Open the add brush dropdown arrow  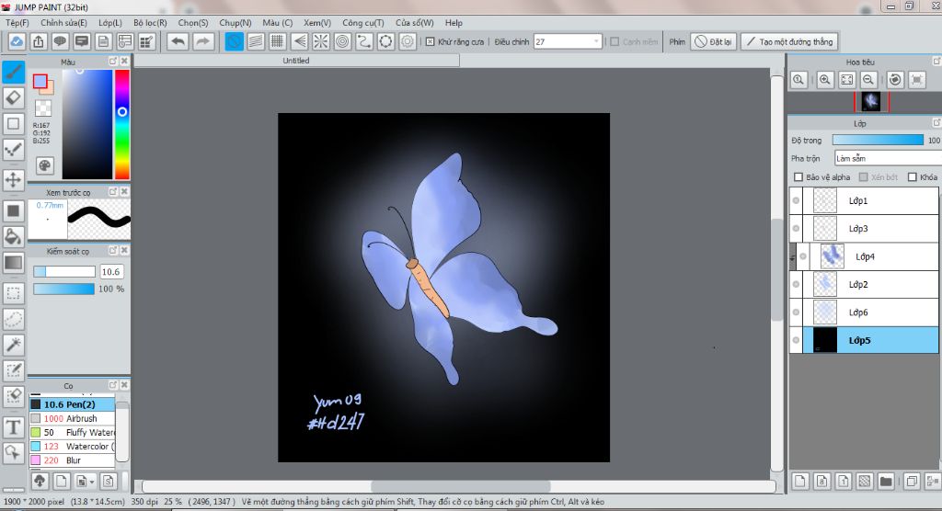(92, 482)
